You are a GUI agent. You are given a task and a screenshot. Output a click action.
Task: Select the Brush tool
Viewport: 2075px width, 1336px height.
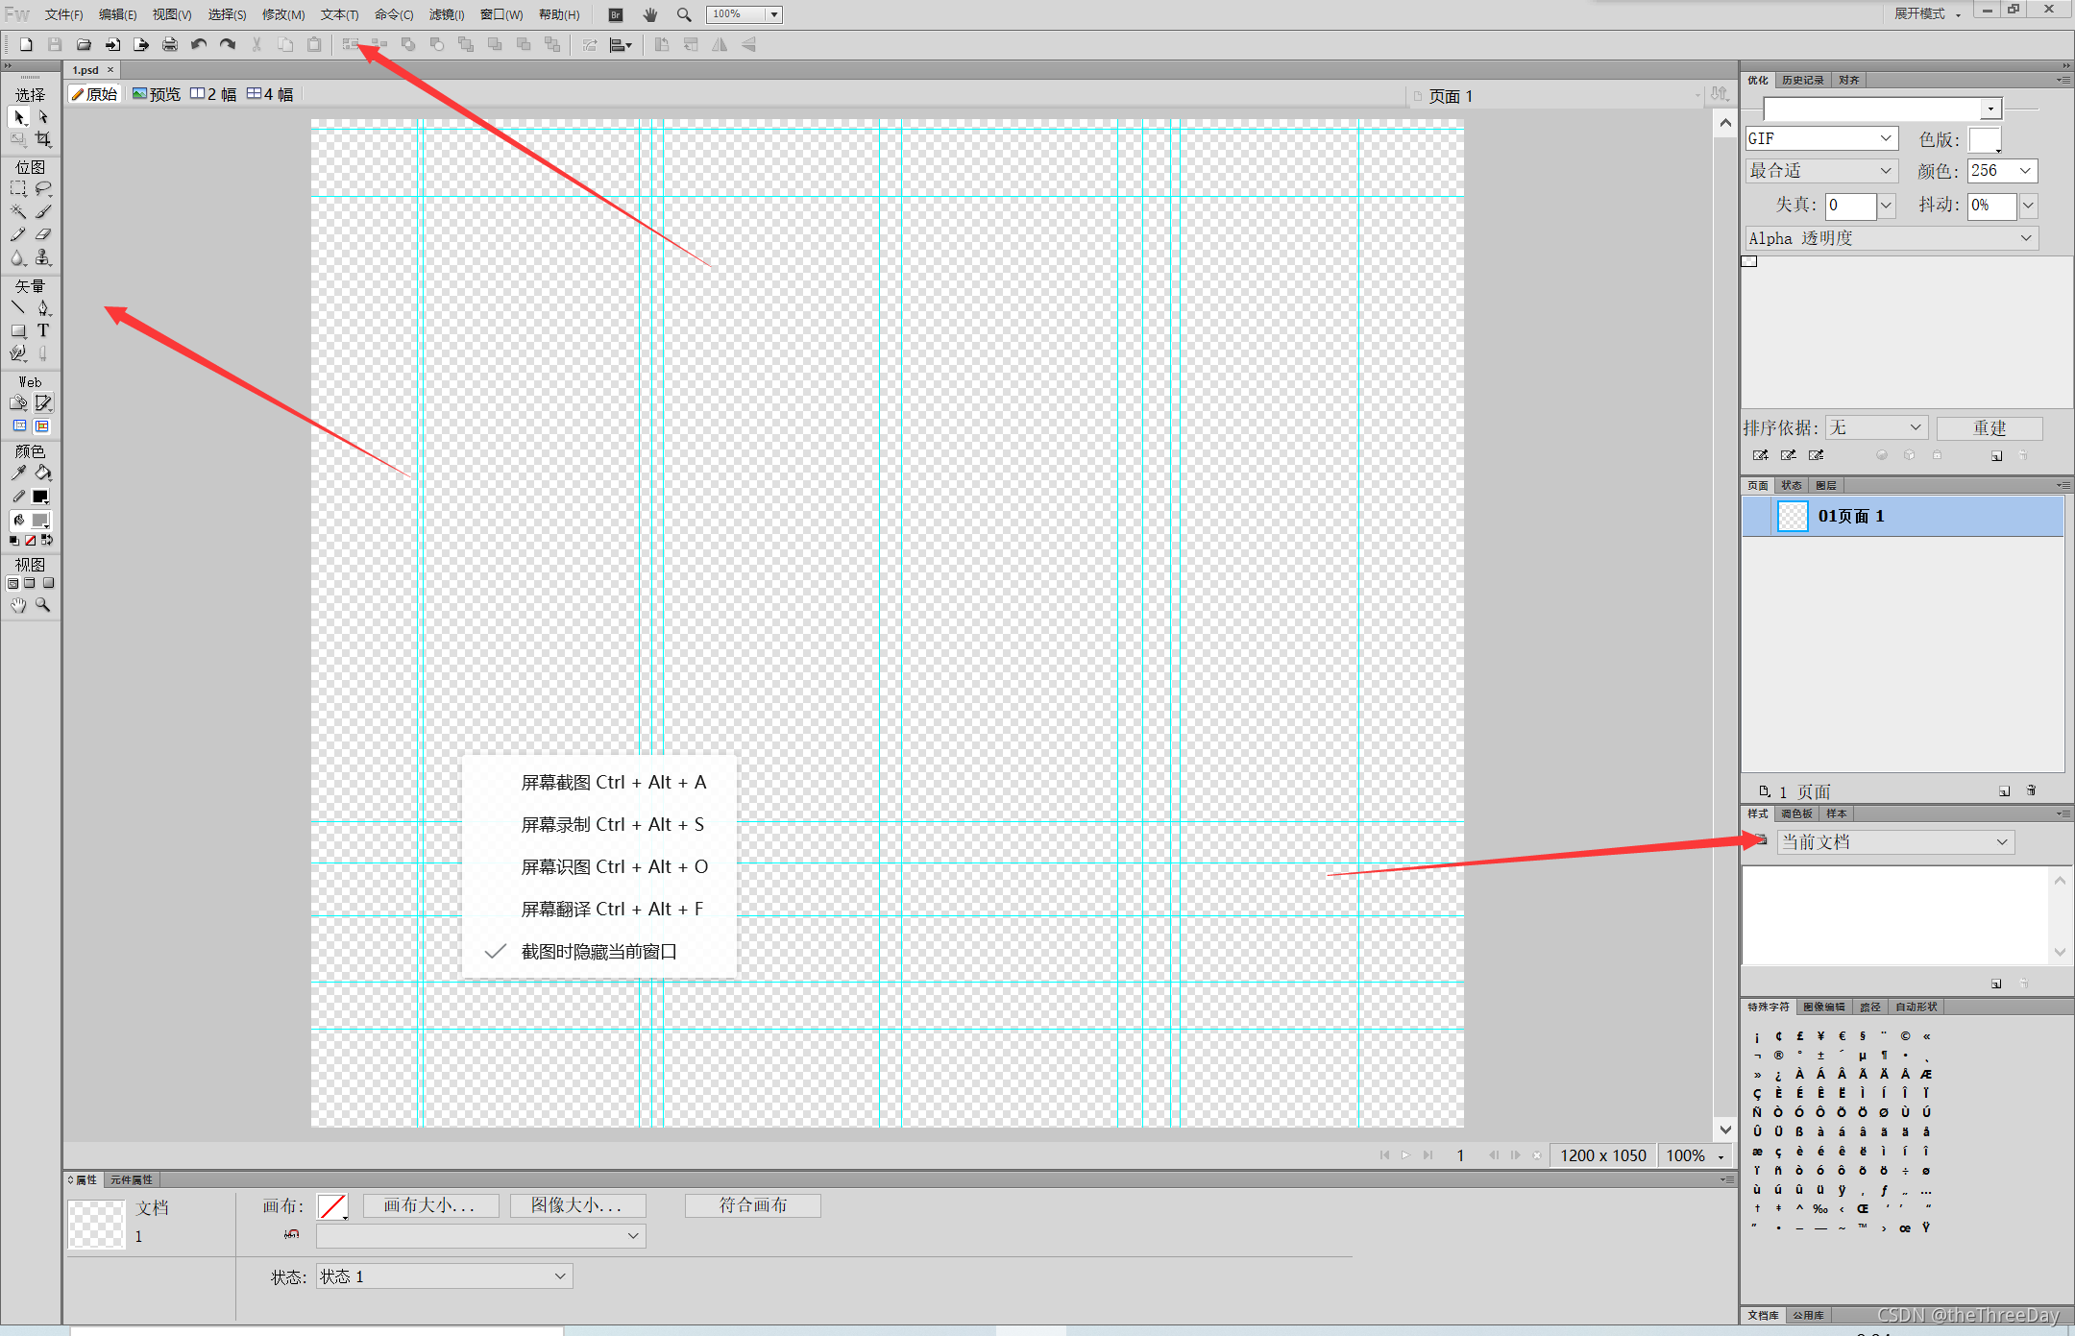pyautogui.click(x=43, y=212)
